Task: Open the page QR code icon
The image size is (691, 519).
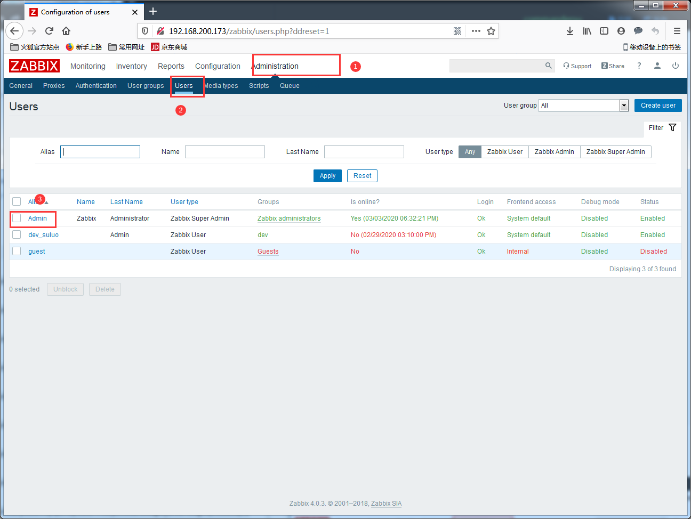Action: coord(457,31)
